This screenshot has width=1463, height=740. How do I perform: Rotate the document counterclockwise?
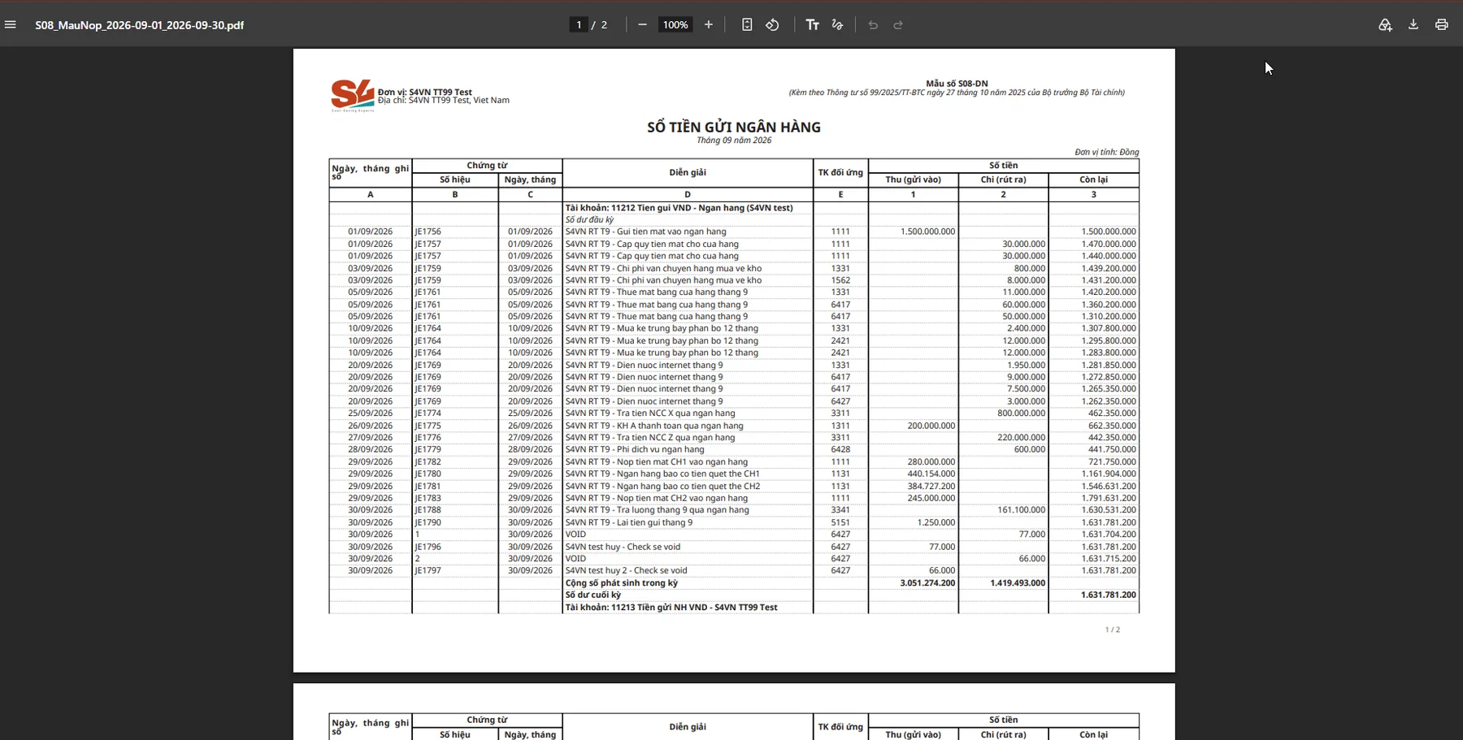[772, 25]
